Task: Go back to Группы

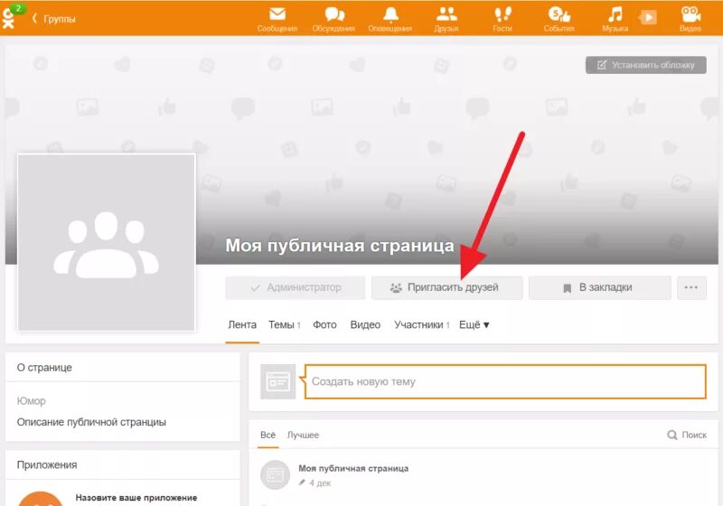Action: tap(54, 19)
